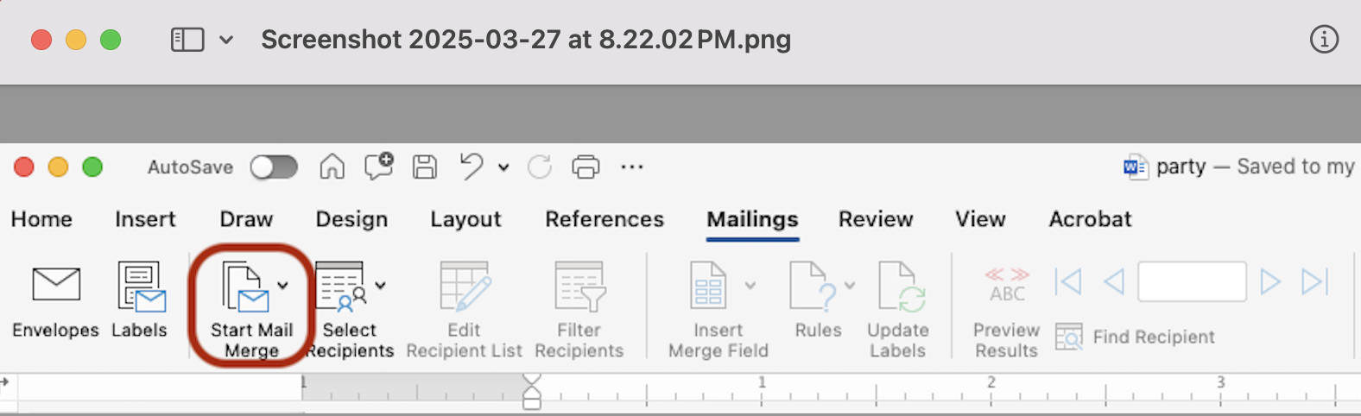1361x416 pixels.
Task: Click the Preview window file name title
Action: 526,40
